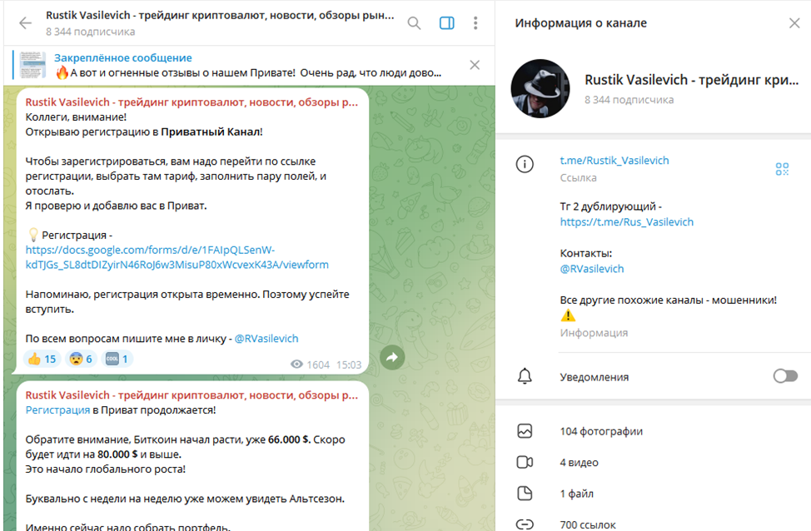Click the 'Тг 2 дублирующий -' text

point(611,206)
